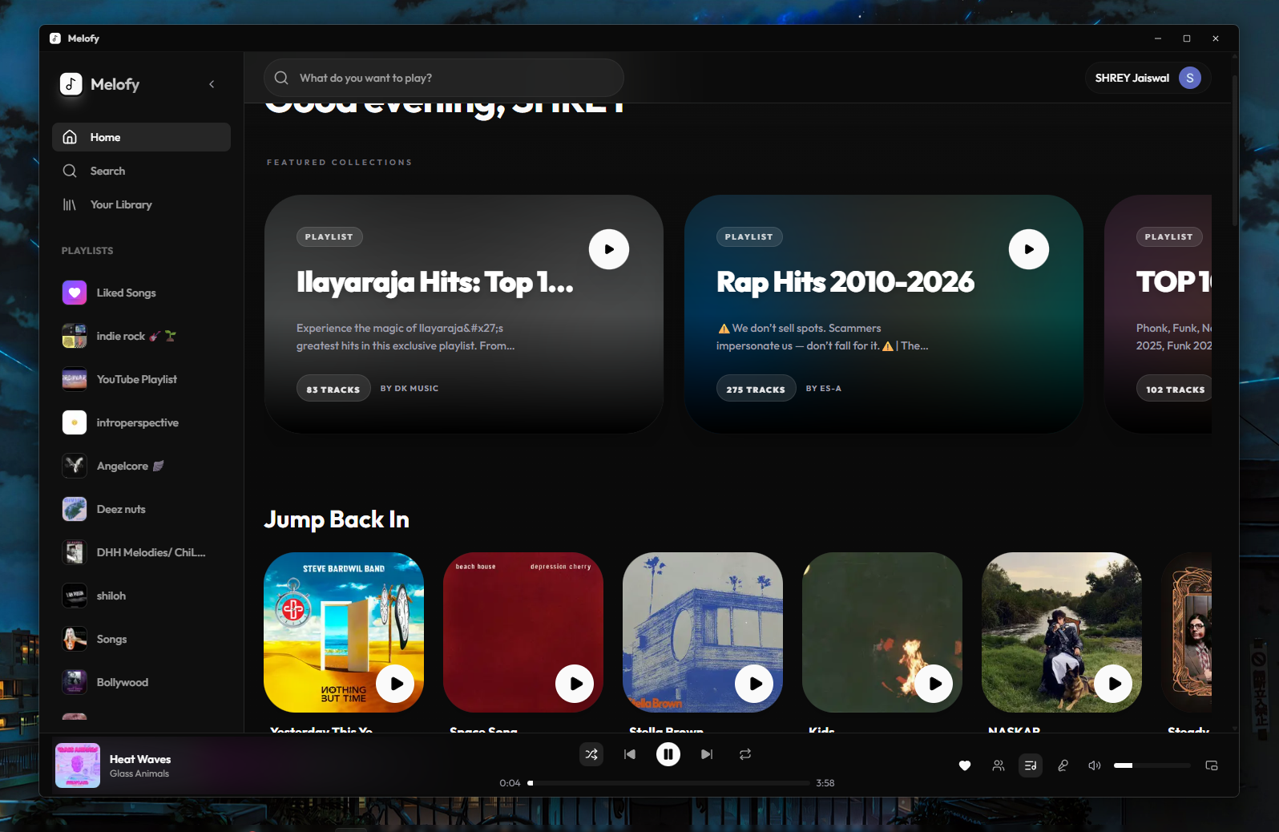
Task: Open the mini player icon
Action: pos(1212,765)
